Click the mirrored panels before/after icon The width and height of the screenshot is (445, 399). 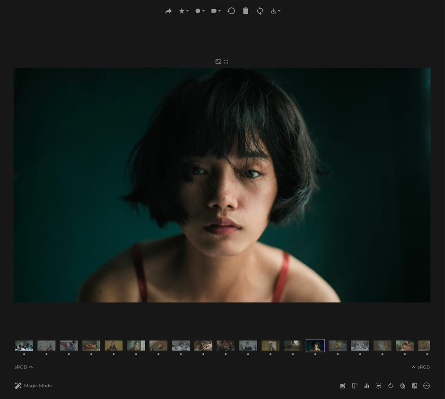tap(414, 386)
